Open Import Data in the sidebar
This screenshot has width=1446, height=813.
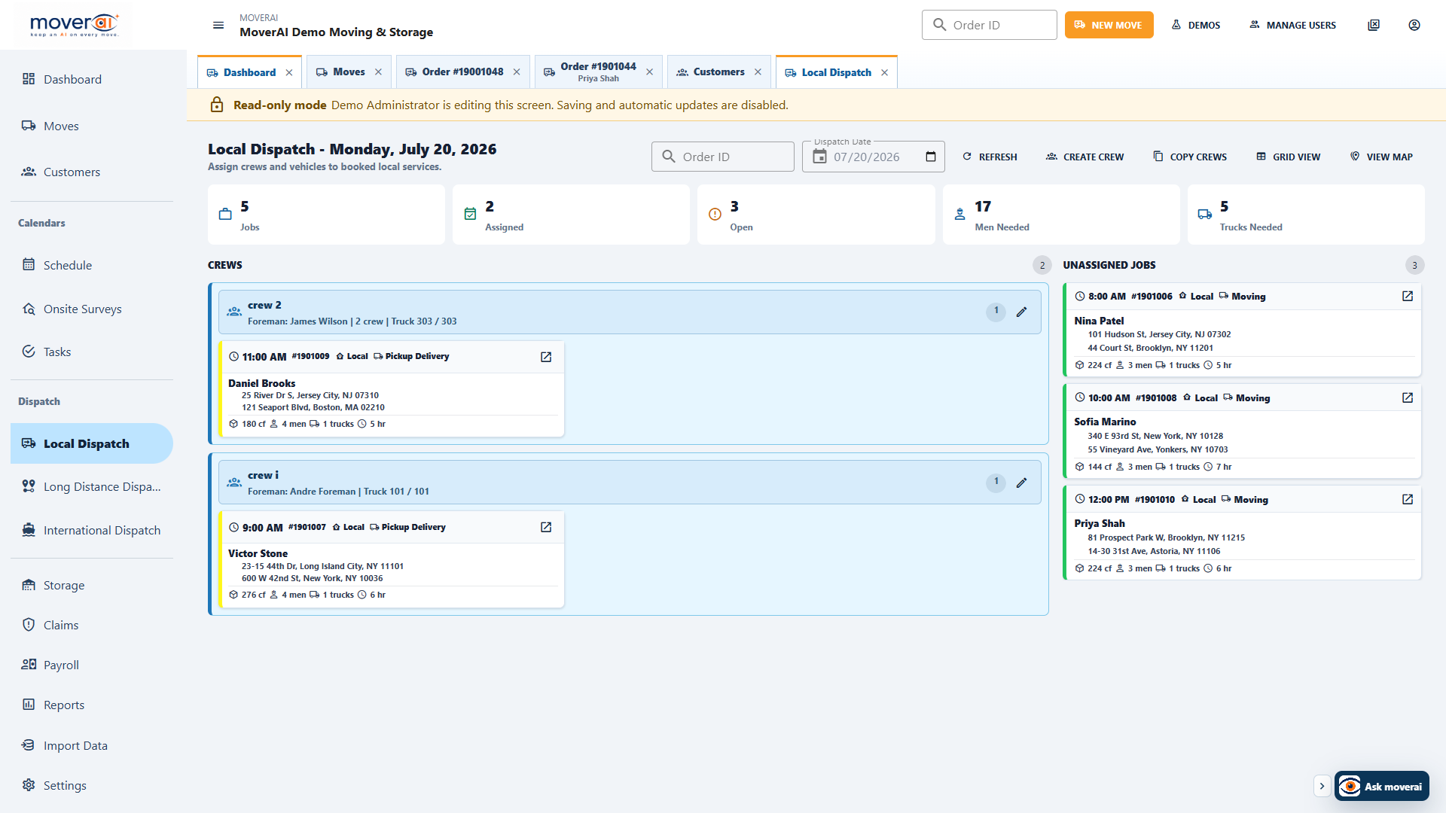pos(92,745)
